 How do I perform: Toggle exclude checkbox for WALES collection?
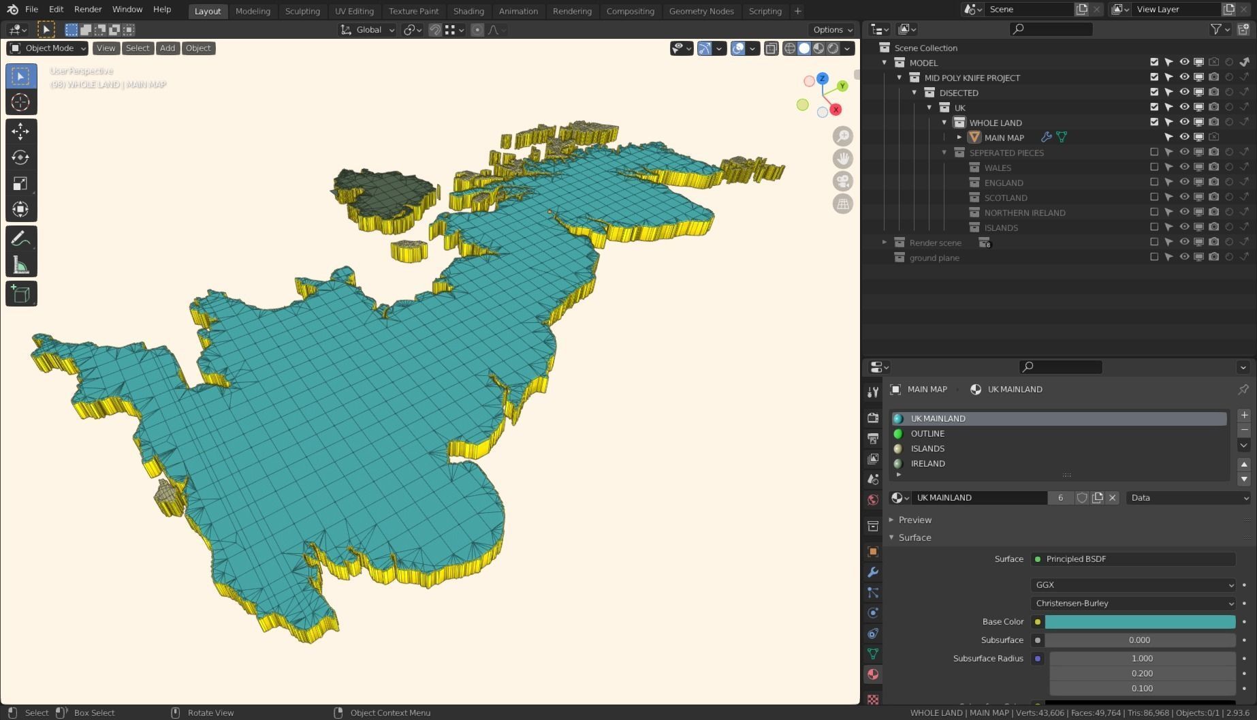1154,167
